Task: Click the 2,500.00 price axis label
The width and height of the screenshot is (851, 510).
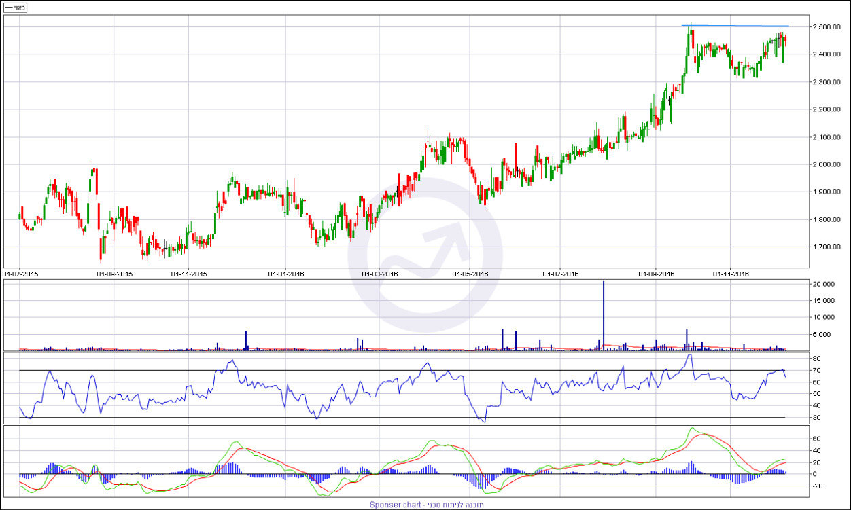Action: (827, 27)
